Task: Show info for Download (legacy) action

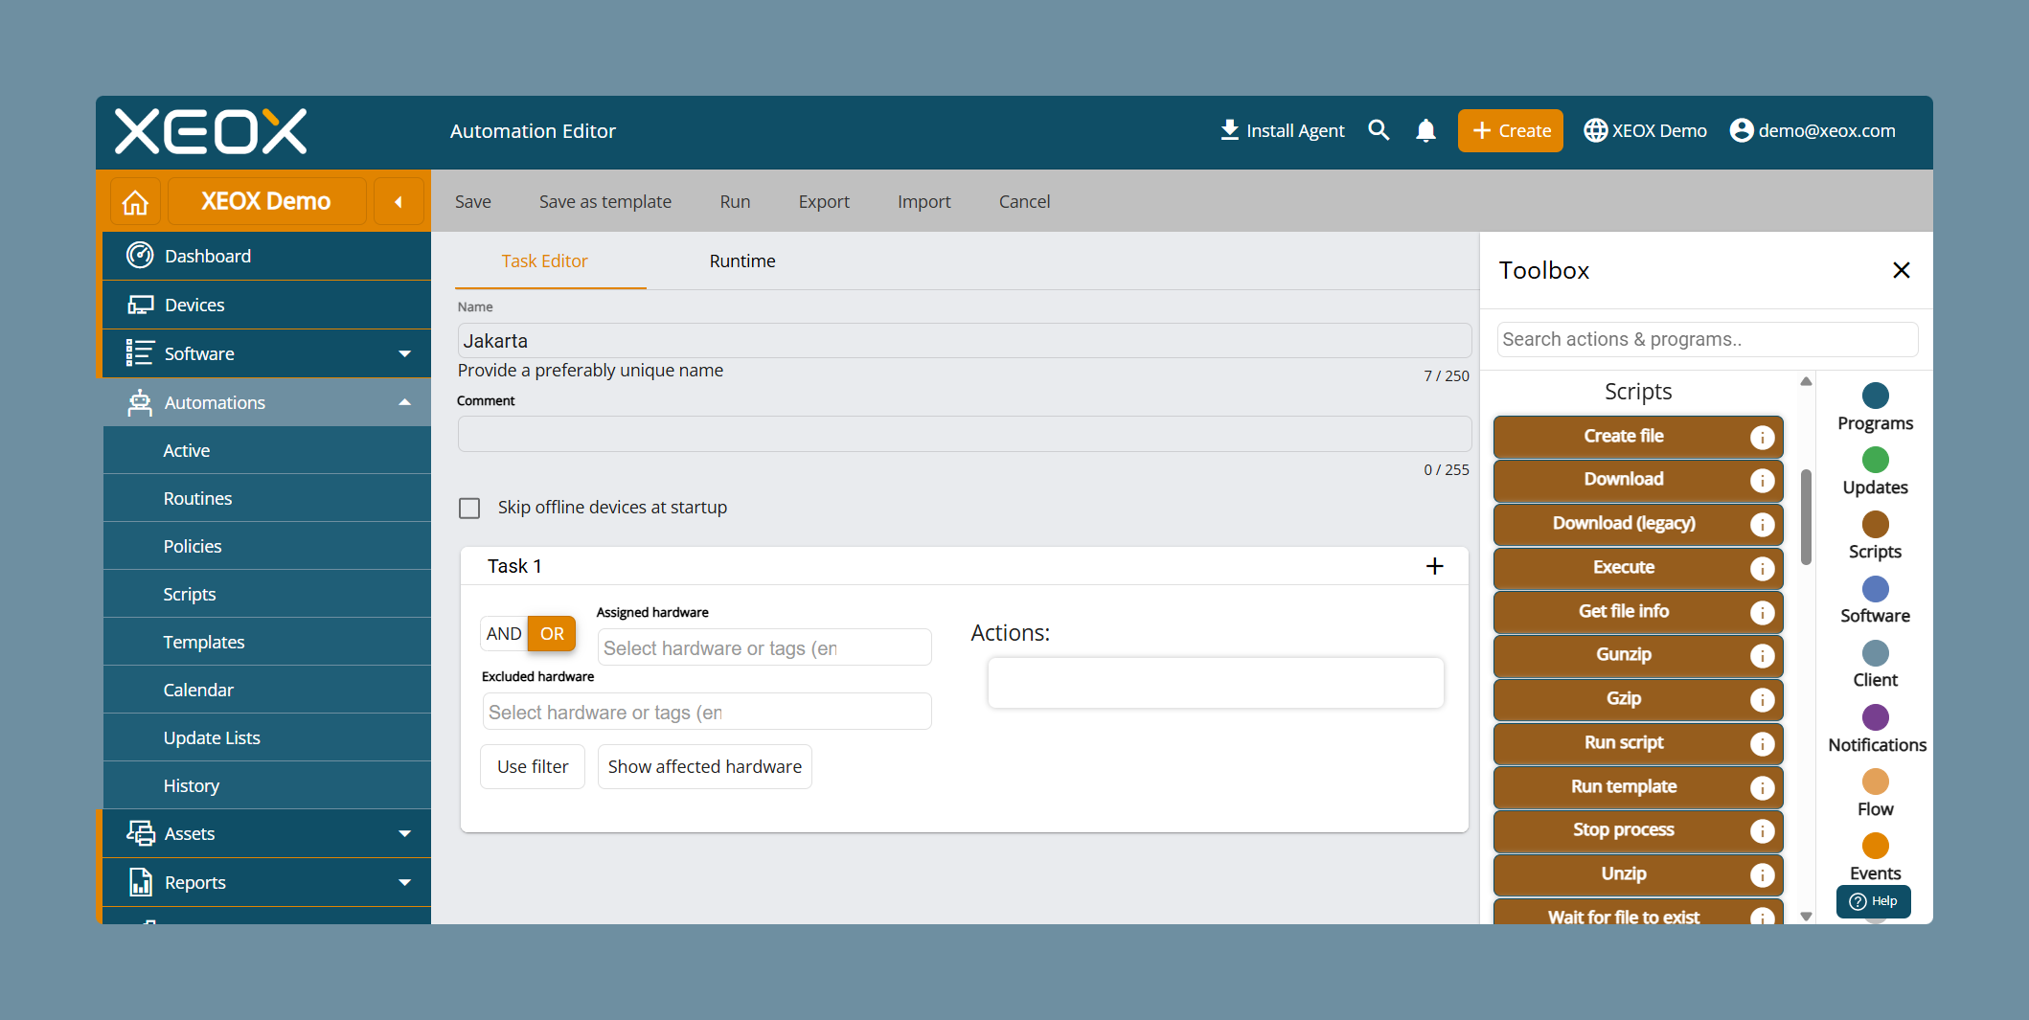Action: (x=1762, y=524)
